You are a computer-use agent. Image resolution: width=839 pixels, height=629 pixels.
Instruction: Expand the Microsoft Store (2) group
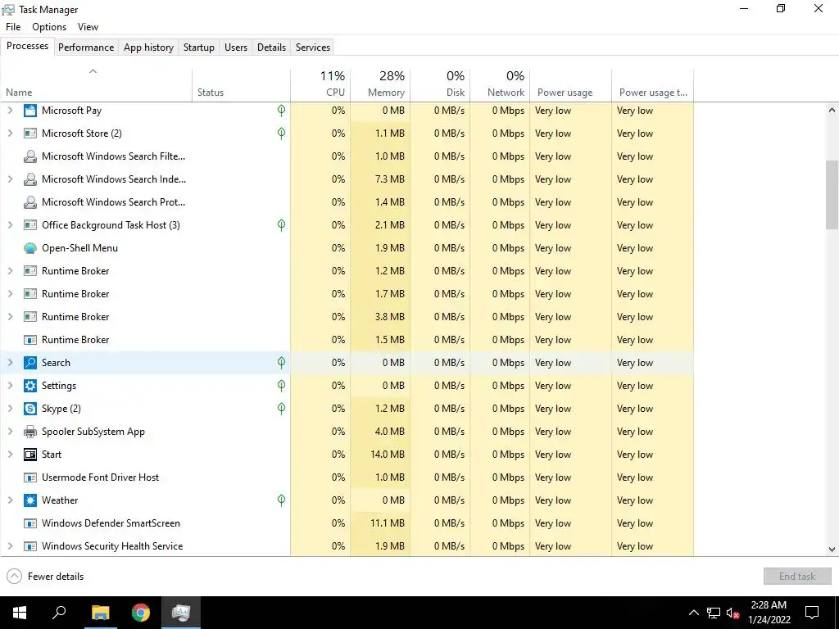point(10,133)
